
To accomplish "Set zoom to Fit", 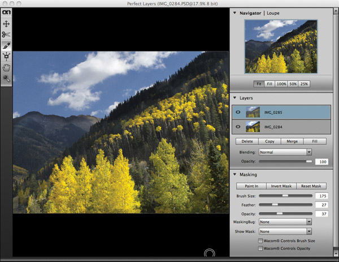I will [x=259, y=84].
